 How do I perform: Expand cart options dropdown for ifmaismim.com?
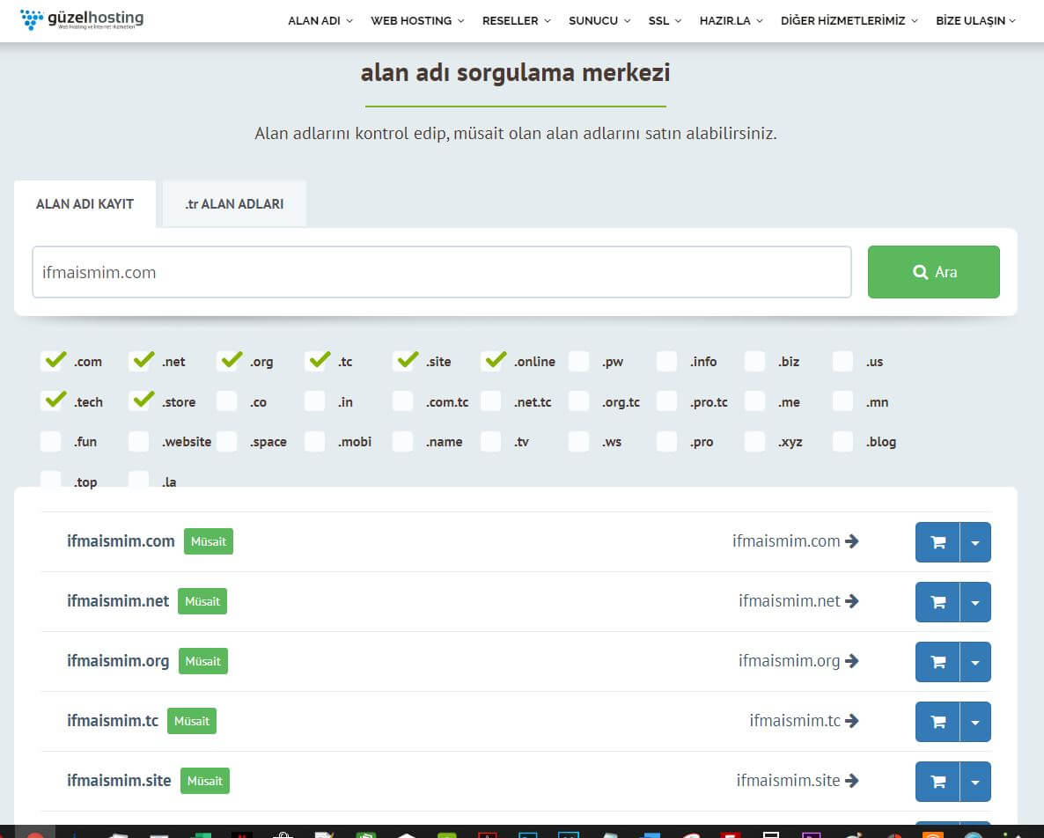[975, 542]
